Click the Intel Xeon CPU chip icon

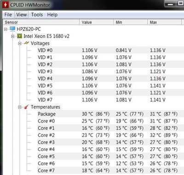(x=19, y=36)
